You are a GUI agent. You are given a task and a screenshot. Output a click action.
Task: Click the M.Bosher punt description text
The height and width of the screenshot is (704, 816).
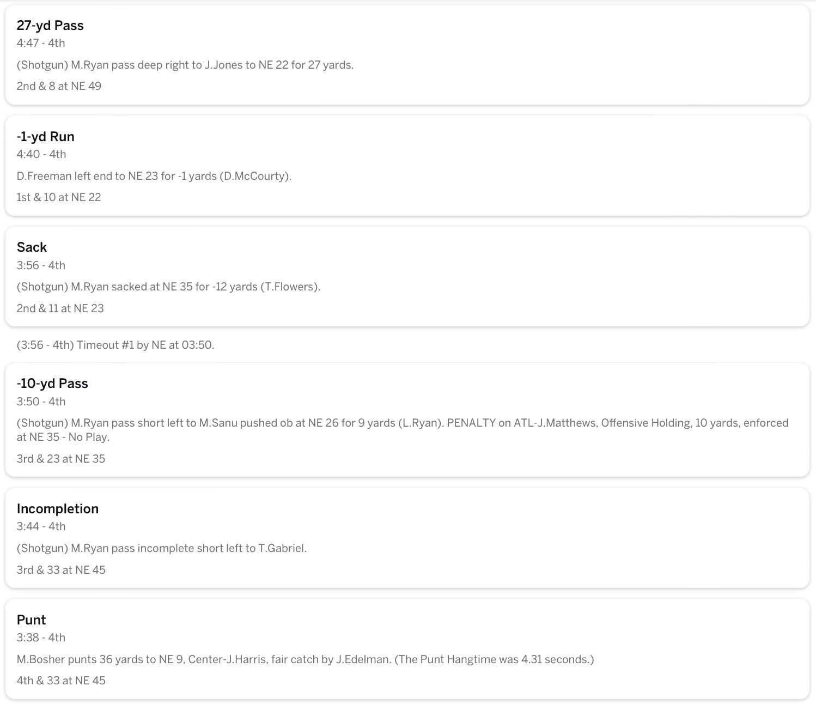tap(305, 659)
